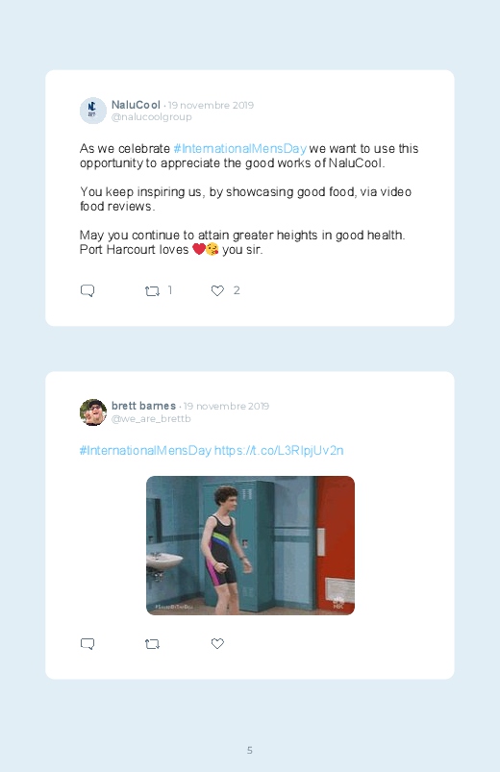Image resolution: width=500 pixels, height=772 pixels.
Task: Click reply icon on brett barnes tweet
Action: point(87,644)
